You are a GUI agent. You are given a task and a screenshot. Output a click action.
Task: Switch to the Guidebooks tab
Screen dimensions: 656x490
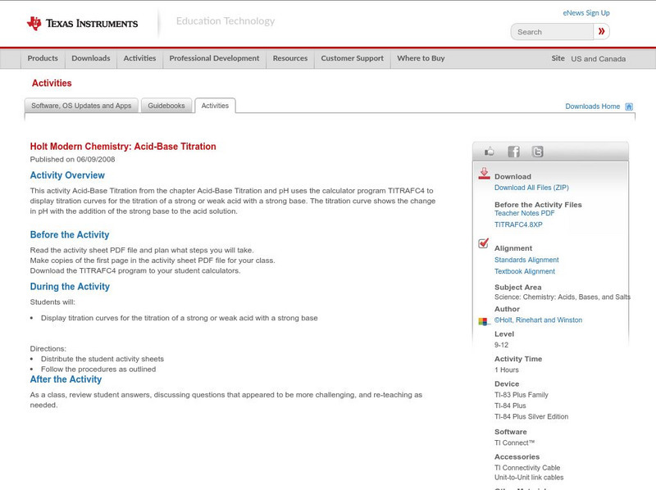tap(166, 106)
